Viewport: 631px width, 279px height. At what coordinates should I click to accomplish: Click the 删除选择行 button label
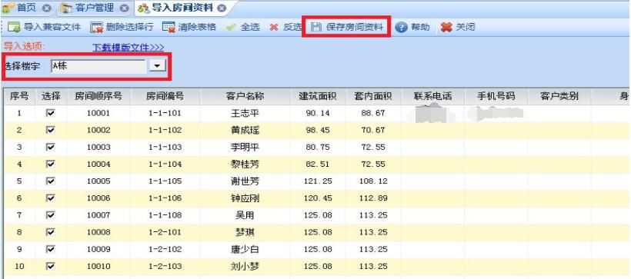(129, 28)
